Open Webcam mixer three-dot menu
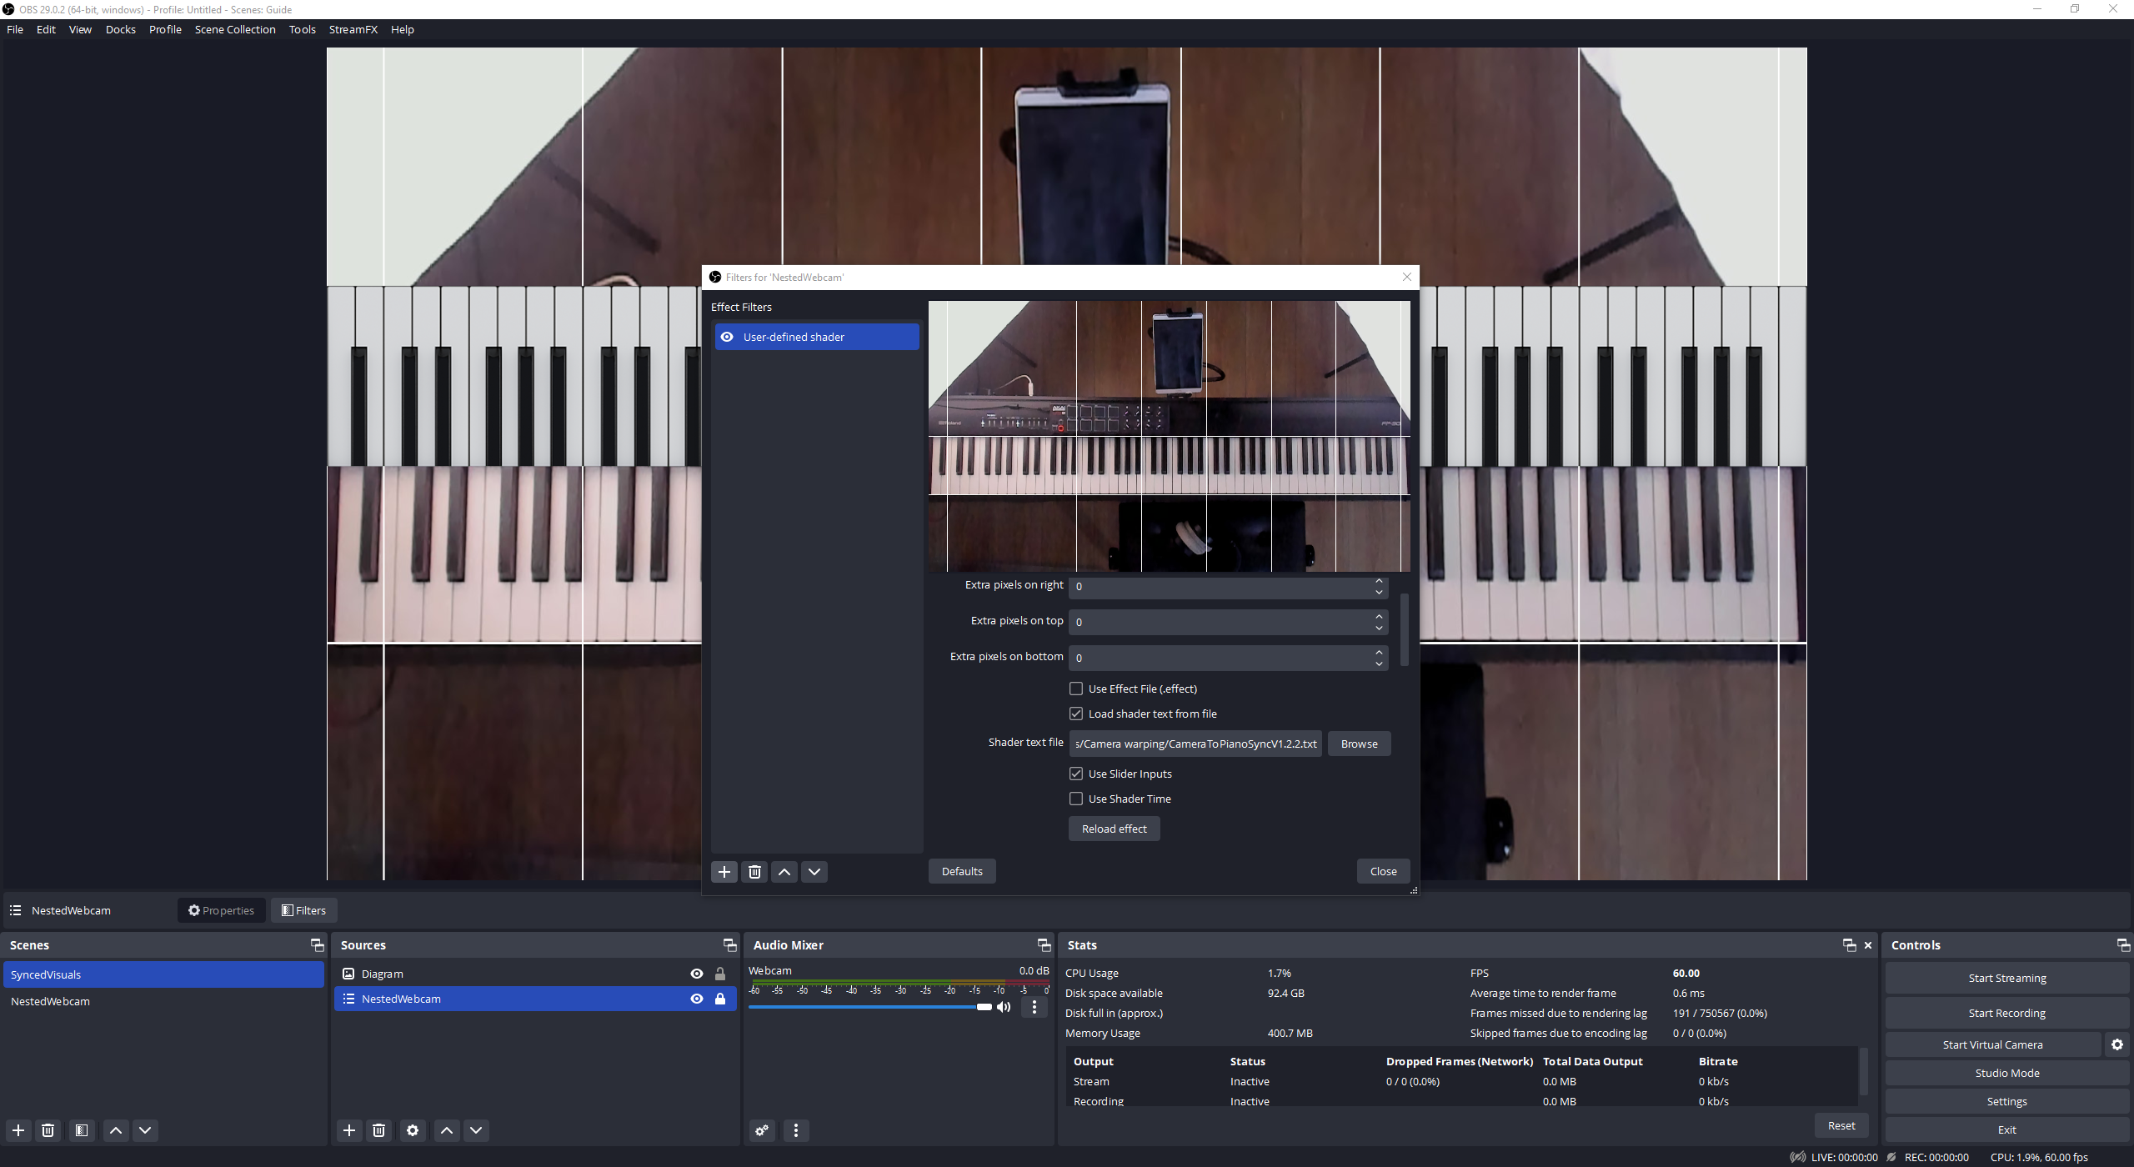The width and height of the screenshot is (2134, 1167). pyautogui.click(x=1034, y=1007)
